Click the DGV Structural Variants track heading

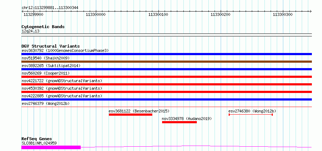tap(51, 46)
